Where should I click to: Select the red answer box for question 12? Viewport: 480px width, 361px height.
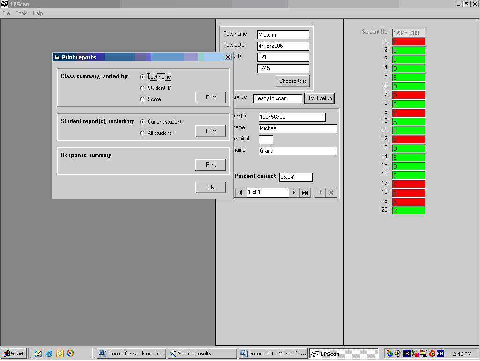[409, 140]
